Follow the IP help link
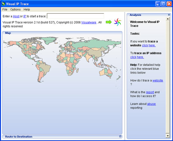Screen dimensions: 173x141 pyautogui.click(x=25, y=16)
